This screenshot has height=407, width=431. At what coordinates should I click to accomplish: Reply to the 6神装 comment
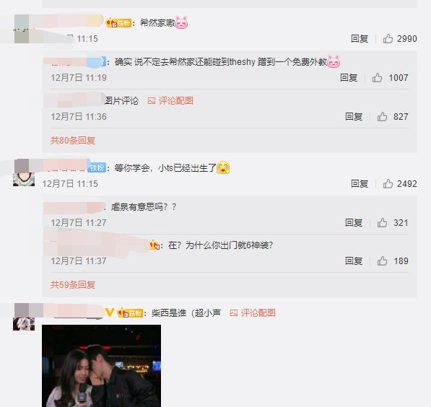[x=354, y=261]
